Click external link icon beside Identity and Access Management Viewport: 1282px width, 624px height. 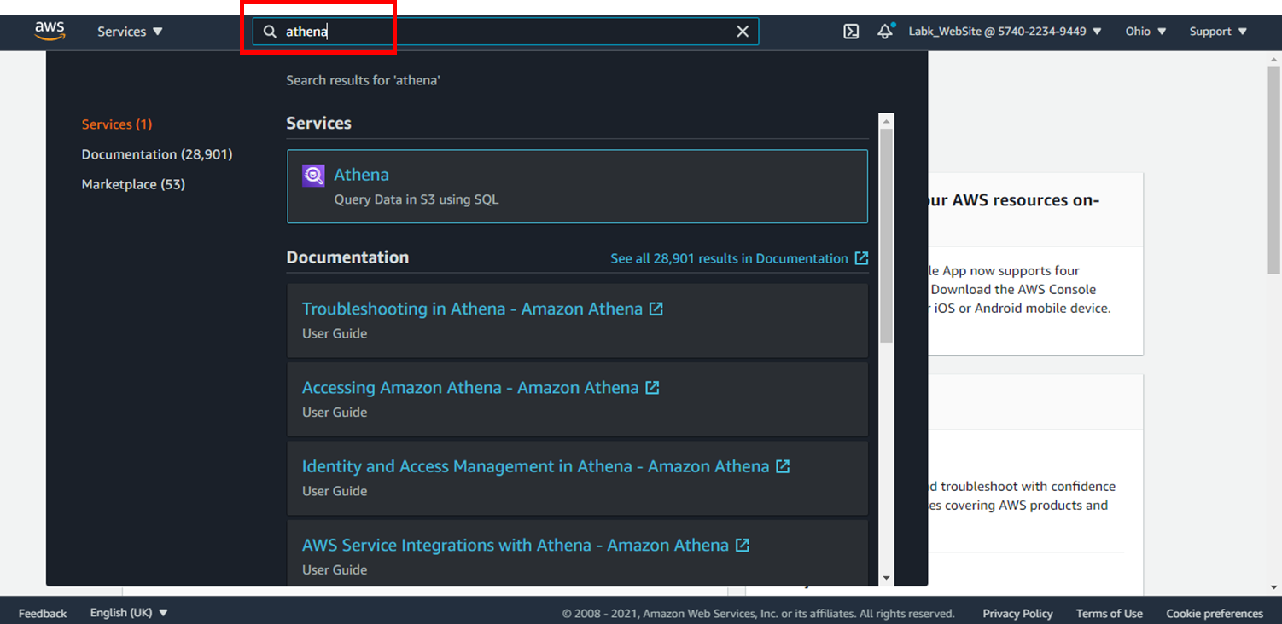(x=783, y=466)
